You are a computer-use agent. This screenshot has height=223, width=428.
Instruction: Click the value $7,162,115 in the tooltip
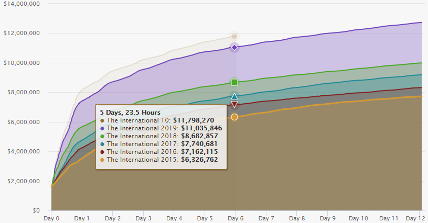point(199,152)
